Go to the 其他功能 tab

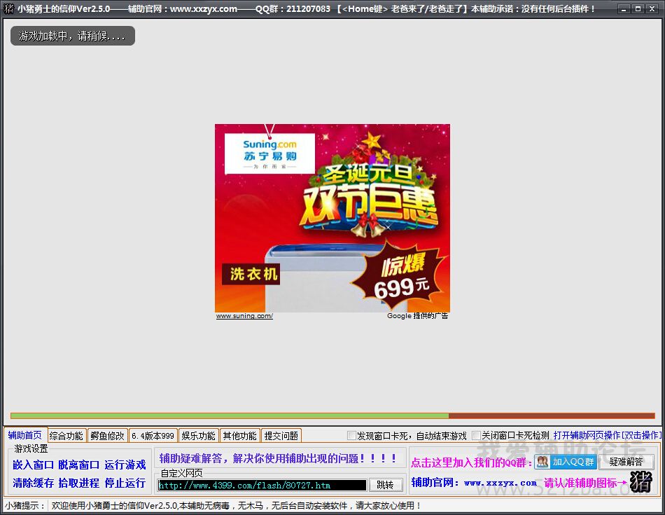point(239,436)
